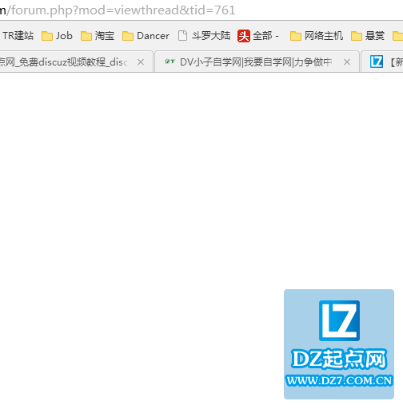Image resolution: width=403 pixels, height=409 pixels.
Task: Switch to the tab with LZ favicon
Action: point(382,62)
